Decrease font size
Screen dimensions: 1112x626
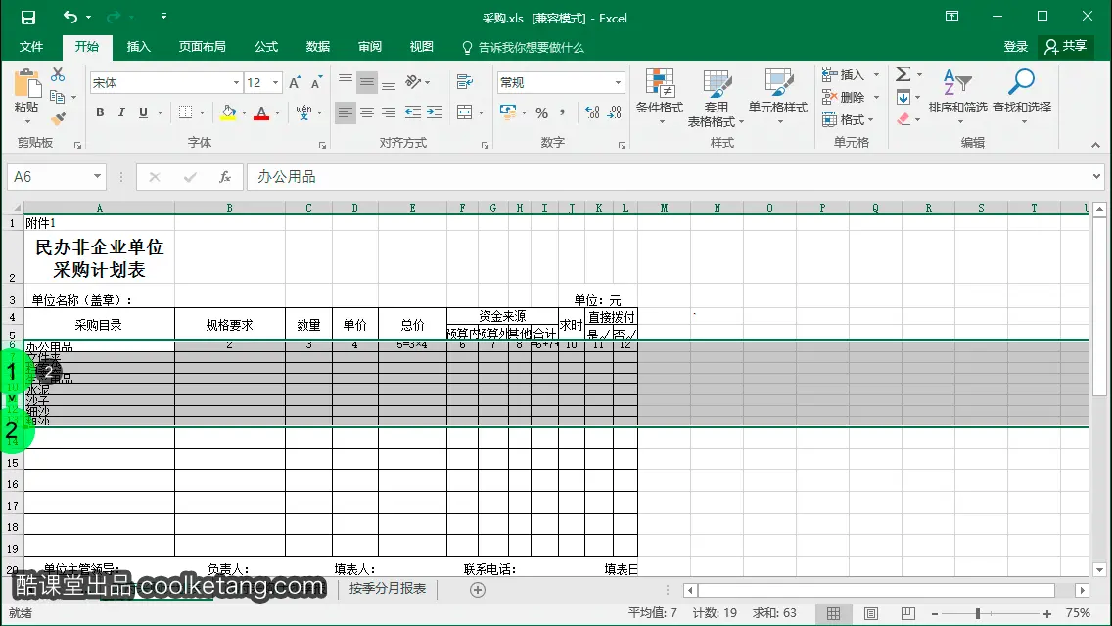coord(316,82)
